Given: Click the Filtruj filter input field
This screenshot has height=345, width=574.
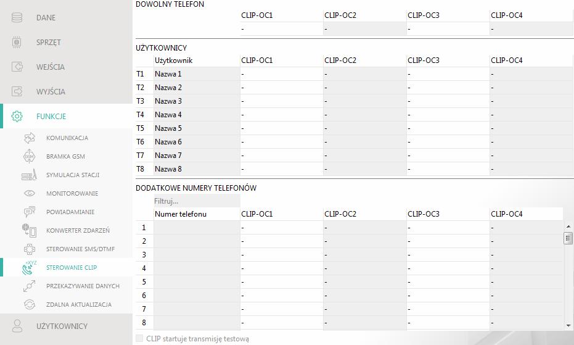Looking at the screenshot, I should [197, 201].
